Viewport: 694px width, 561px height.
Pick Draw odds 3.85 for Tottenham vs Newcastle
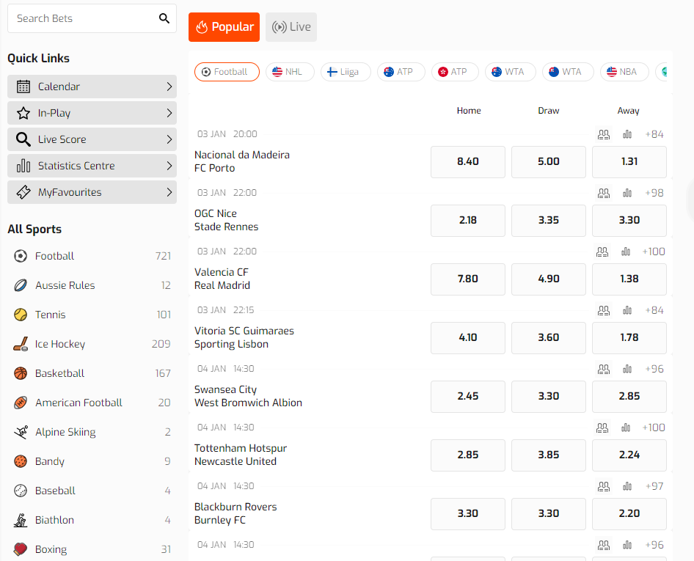[x=549, y=455]
